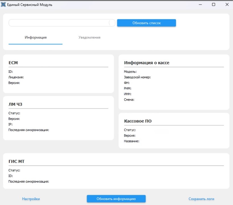This screenshot has height=205, width=233.
Task: Click the Информация о кассе heading
Action: [x=147, y=63]
